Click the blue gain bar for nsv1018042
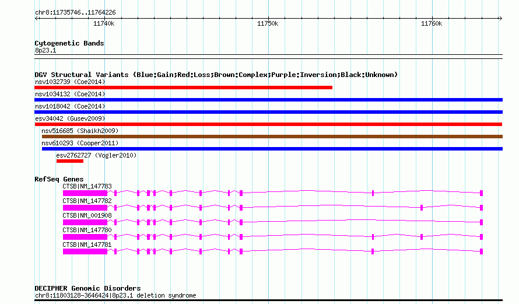 (x=268, y=112)
